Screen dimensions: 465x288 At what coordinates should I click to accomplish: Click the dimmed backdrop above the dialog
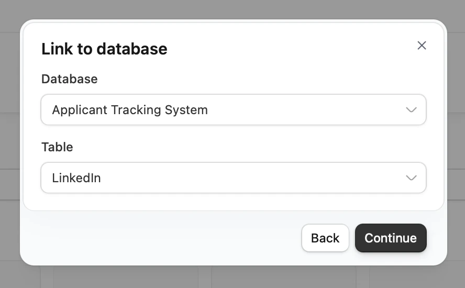point(233,9)
